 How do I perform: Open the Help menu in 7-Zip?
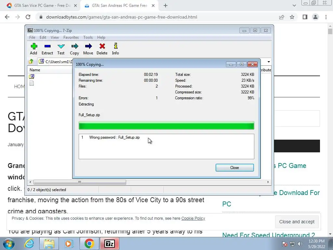pyautogui.click(x=101, y=37)
